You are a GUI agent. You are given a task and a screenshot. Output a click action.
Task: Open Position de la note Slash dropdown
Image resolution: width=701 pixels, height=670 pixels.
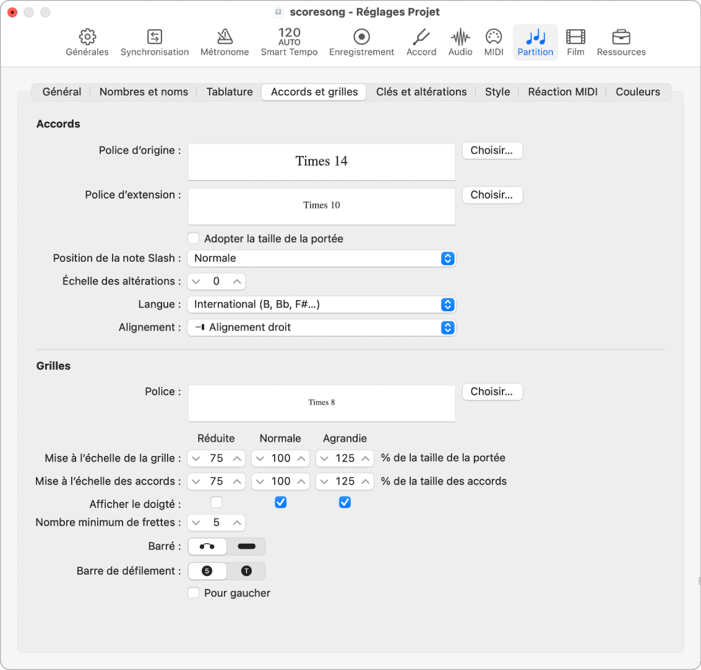click(321, 258)
